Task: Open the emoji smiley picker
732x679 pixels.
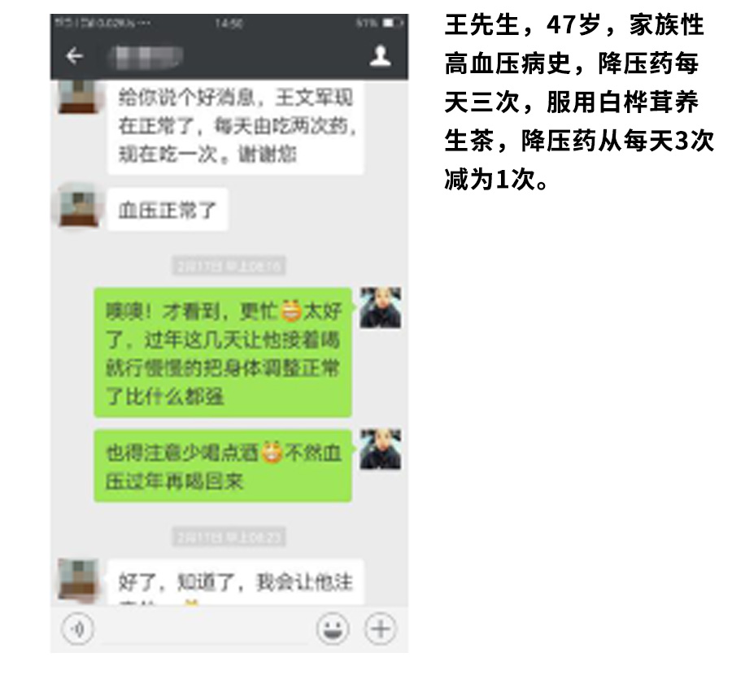Action: [333, 629]
